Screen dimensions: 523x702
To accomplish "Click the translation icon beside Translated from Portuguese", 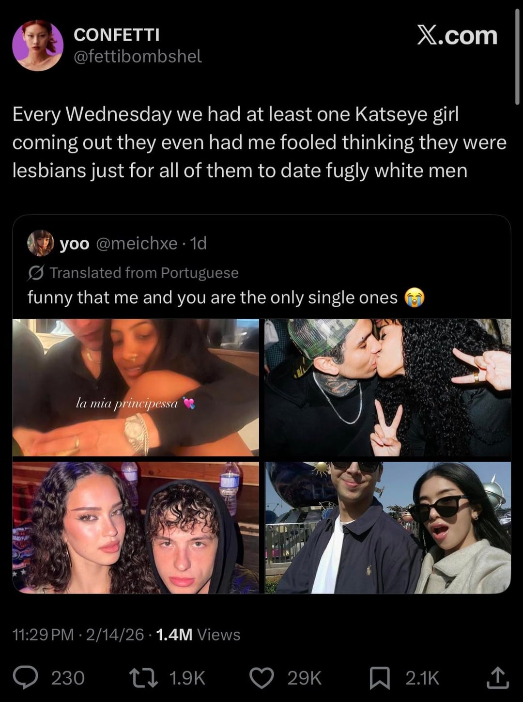I will pyautogui.click(x=36, y=273).
